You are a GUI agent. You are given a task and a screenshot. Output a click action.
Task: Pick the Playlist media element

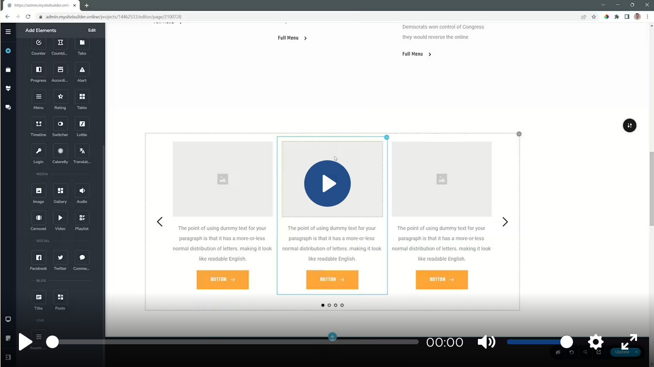[x=82, y=218]
